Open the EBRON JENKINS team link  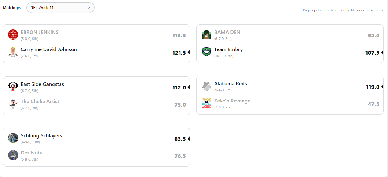(x=39, y=32)
